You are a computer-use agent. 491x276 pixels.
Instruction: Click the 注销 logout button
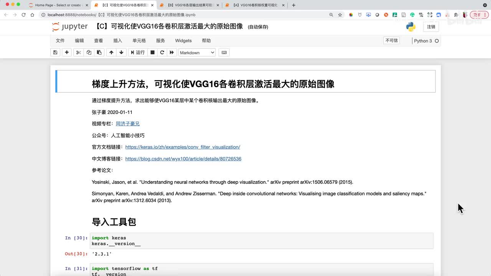point(431,27)
